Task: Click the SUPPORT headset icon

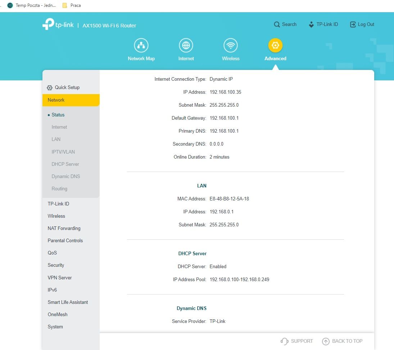Action: click(284, 341)
